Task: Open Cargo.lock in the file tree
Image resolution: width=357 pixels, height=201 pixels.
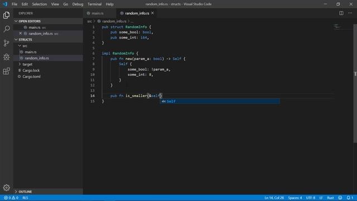Action: 48,70
